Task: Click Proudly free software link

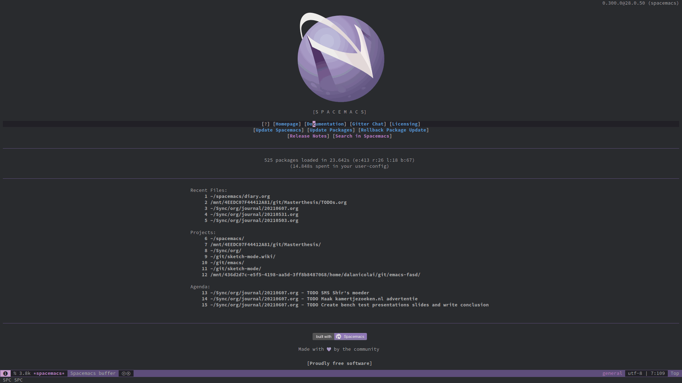Action: (340, 363)
